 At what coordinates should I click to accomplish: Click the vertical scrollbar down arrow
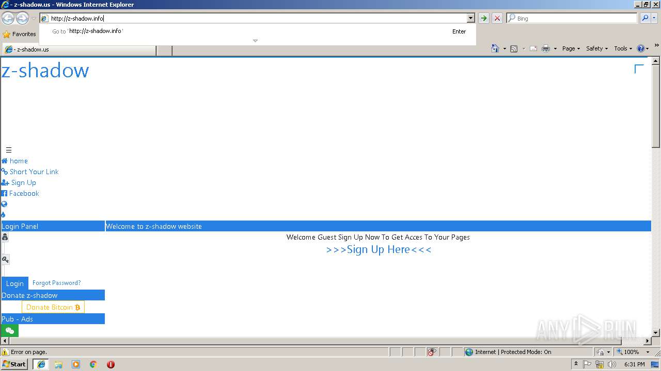656,333
